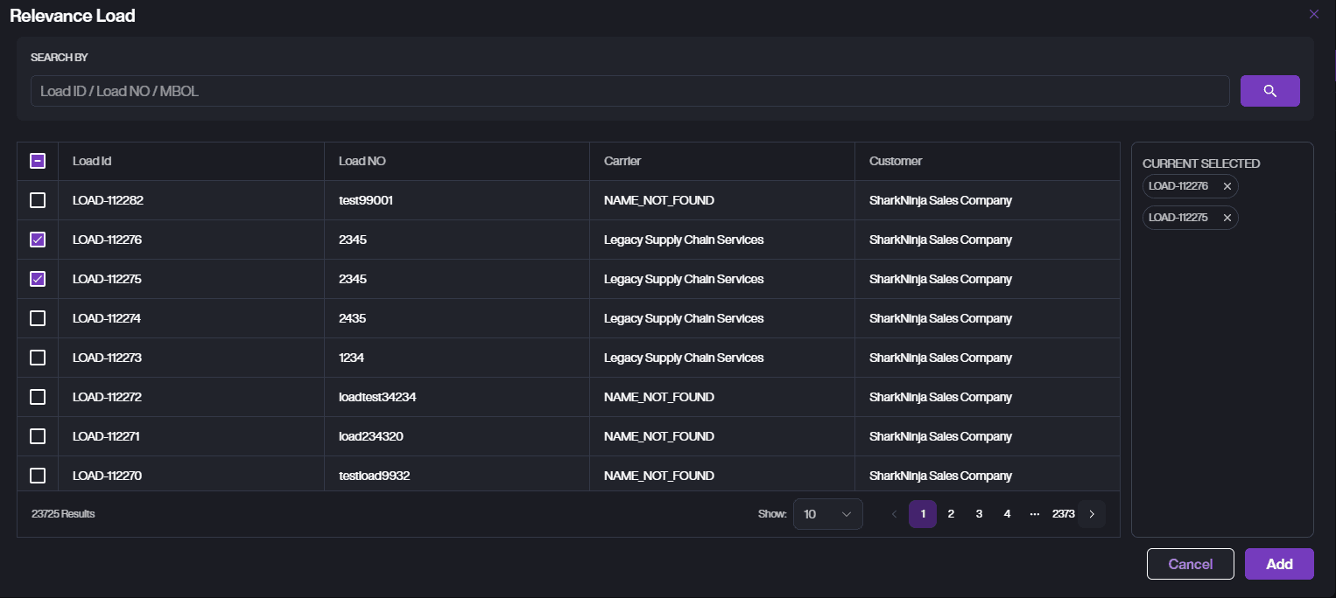Click the magnifier search button
Screen dimensions: 1336x598
pyautogui.click(x=1269, y=91)
